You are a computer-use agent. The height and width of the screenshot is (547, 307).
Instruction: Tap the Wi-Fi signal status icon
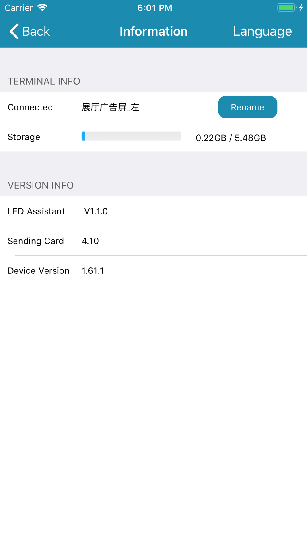[x=42, y=8]
